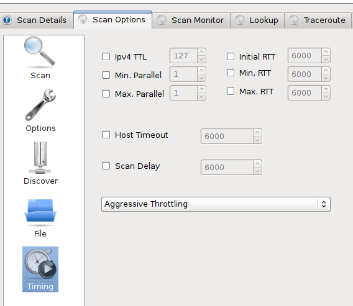Switch to the Traceroute tab
Viewport: 353px width, 306px height.
(318, 20)
